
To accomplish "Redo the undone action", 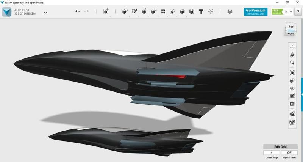I will click(x=87, y=11).
